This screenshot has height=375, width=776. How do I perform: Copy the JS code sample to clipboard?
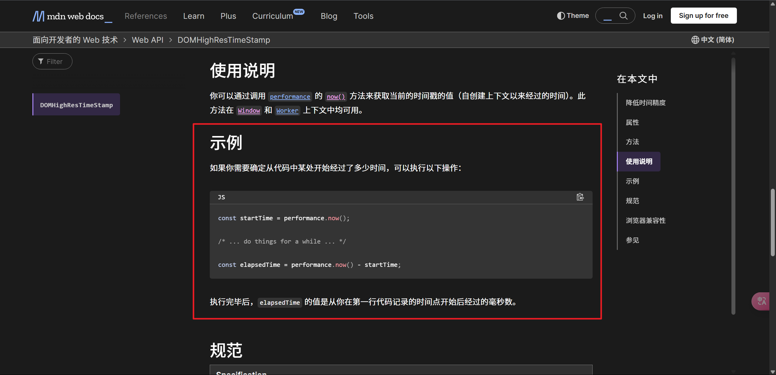pyautogui.click(x=580, y=197)
